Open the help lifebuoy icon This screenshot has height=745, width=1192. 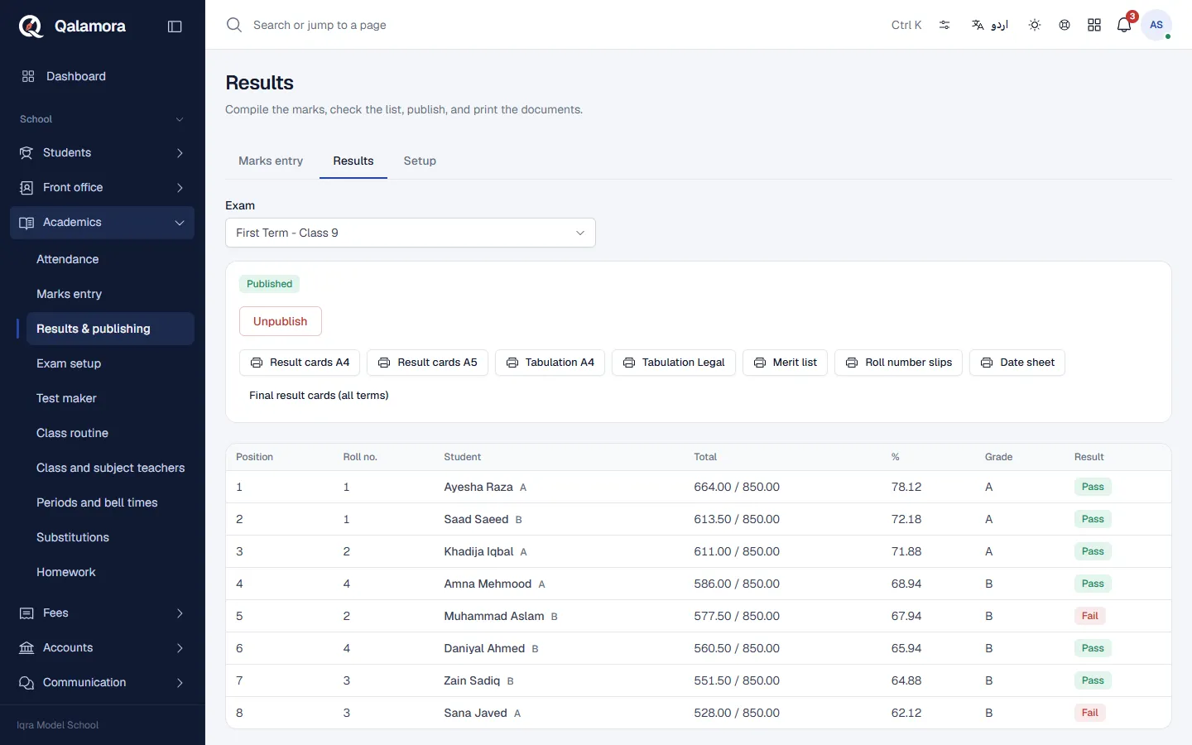[1065, 25]
